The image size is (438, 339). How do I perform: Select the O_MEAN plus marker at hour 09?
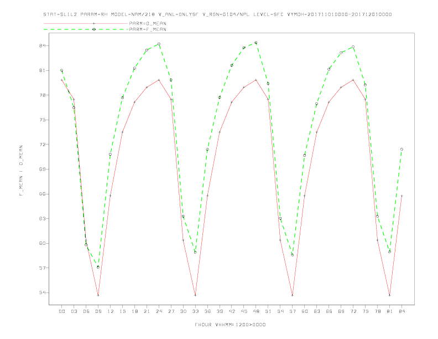pos(98,295)
